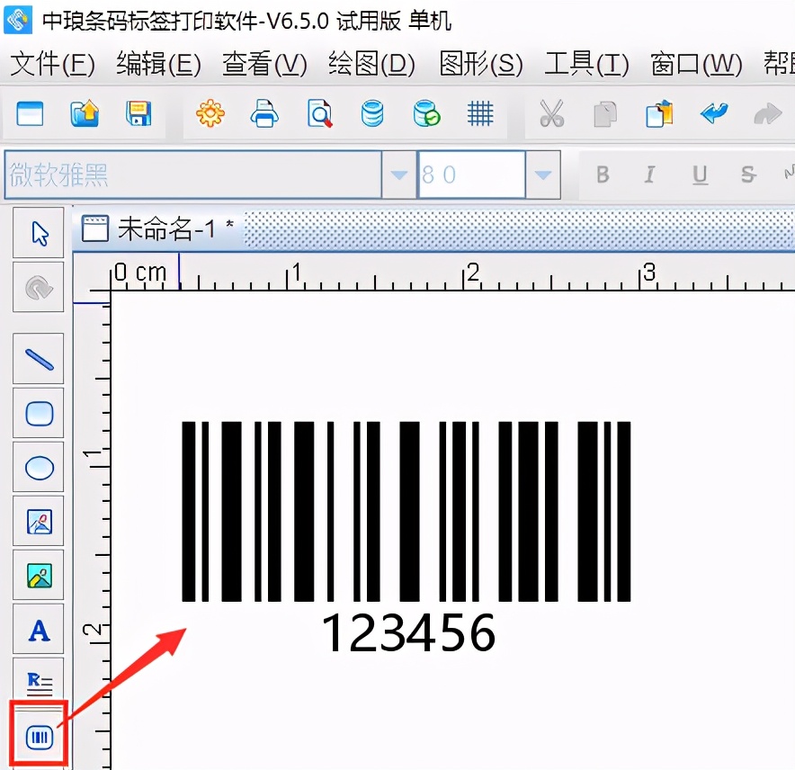Select the barcode drawing tool
Viewport: 795px width, 770px height.
(x=39, y=737)
